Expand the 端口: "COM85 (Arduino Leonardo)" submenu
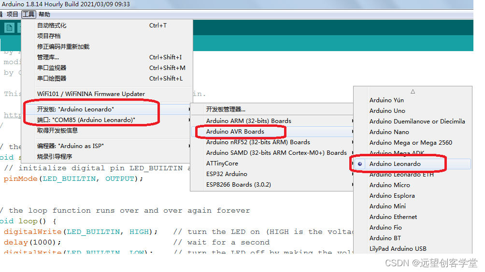This screenshot has width=485, height=272. tap(107, 120)
